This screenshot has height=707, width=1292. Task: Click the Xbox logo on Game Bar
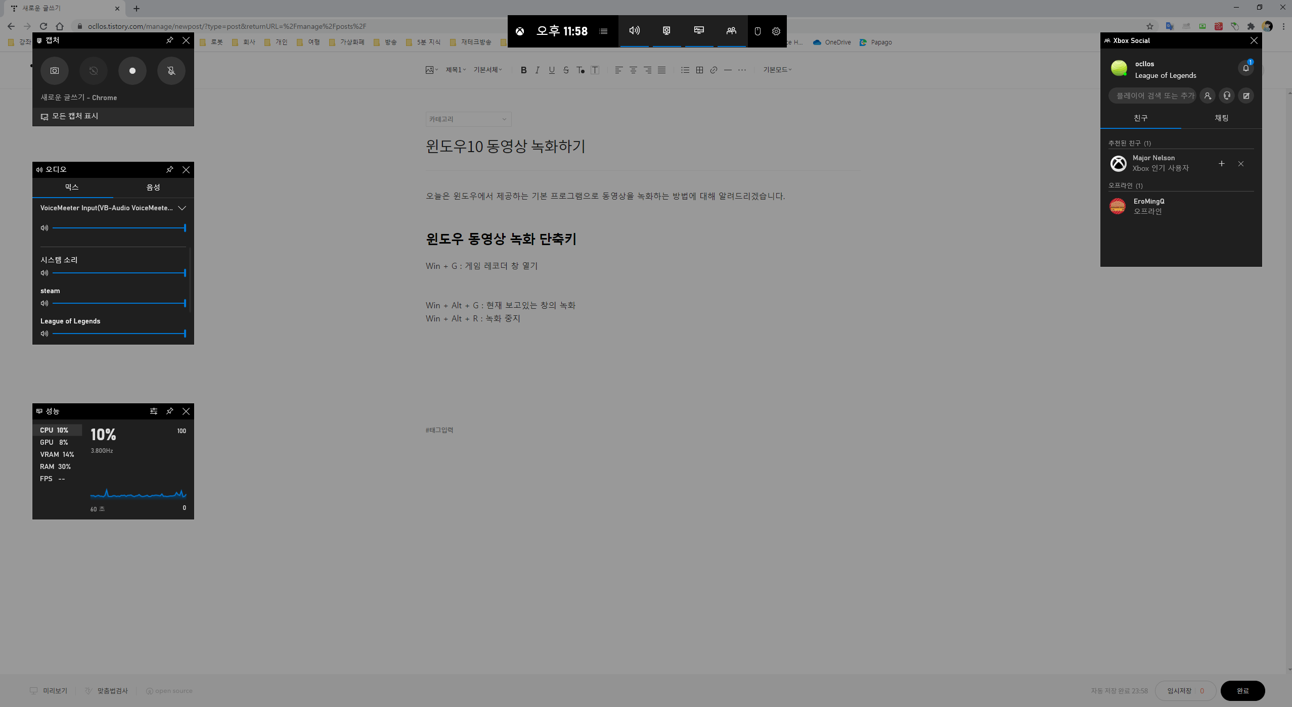(520, 31)
